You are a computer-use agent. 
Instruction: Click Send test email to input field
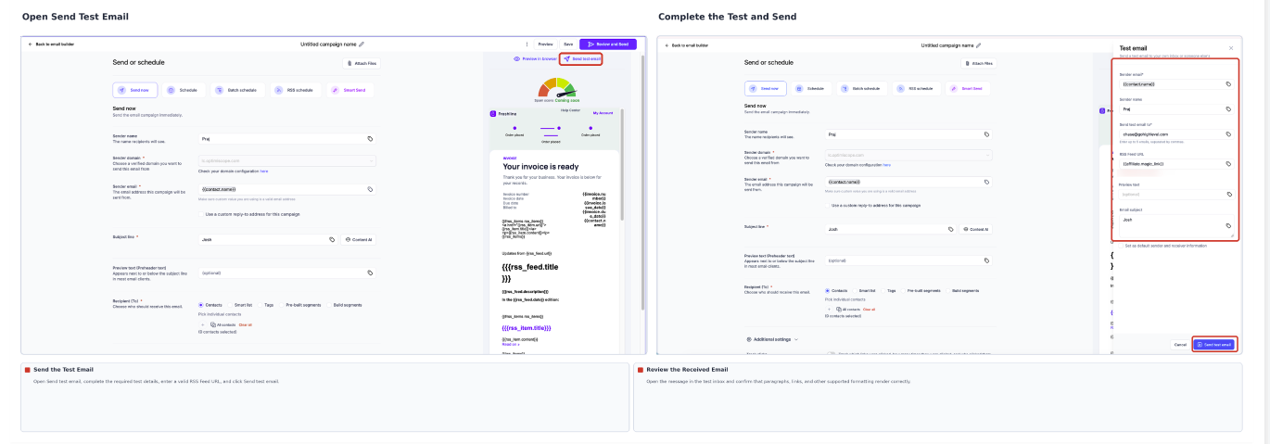click(x=1176, y=133)
